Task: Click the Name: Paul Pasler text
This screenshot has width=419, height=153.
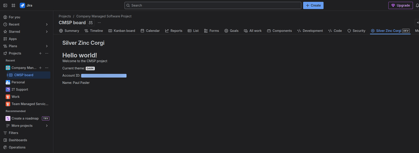Action: pos(76,83)
